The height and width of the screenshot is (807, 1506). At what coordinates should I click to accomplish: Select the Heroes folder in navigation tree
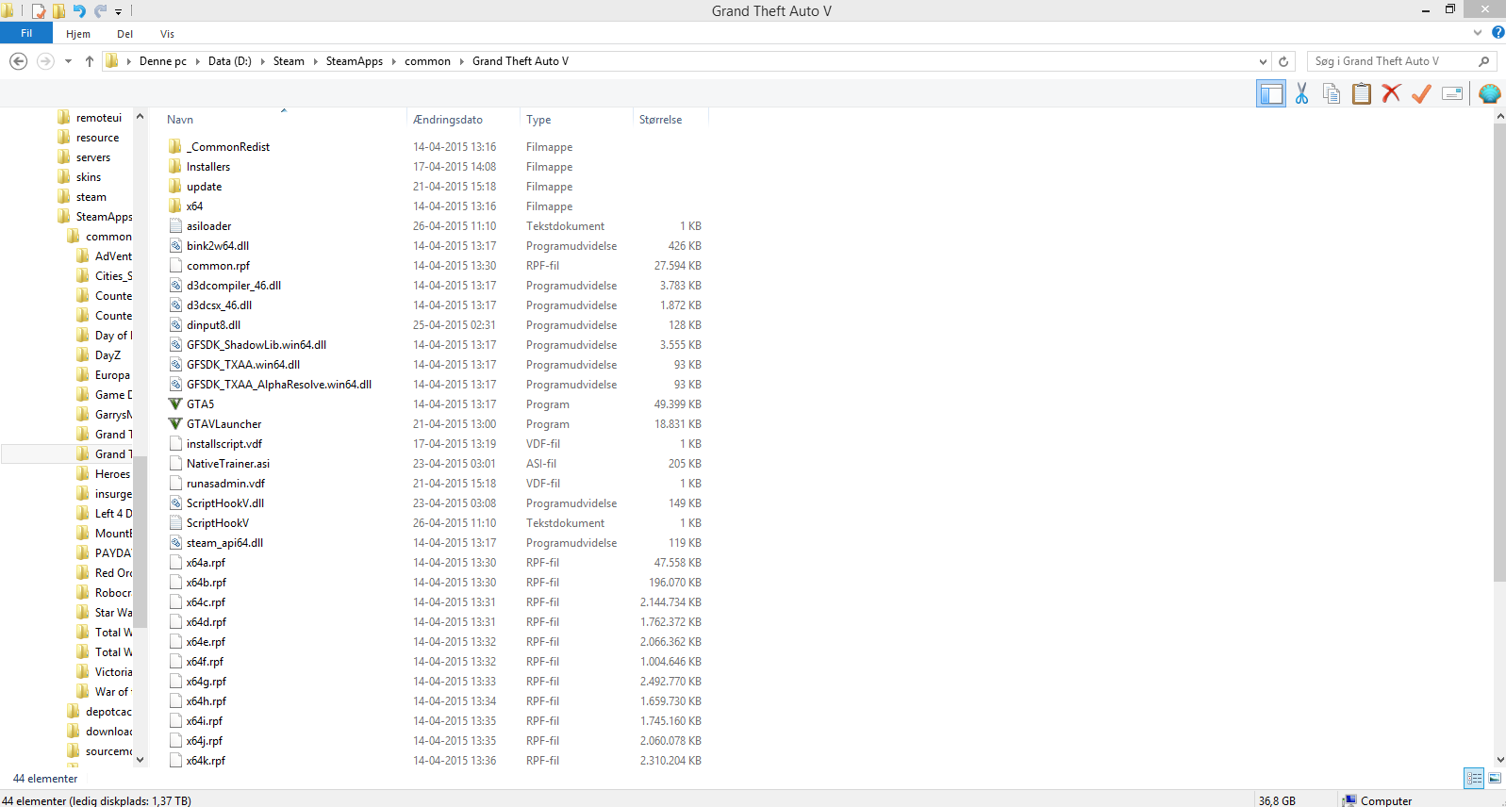112,474
